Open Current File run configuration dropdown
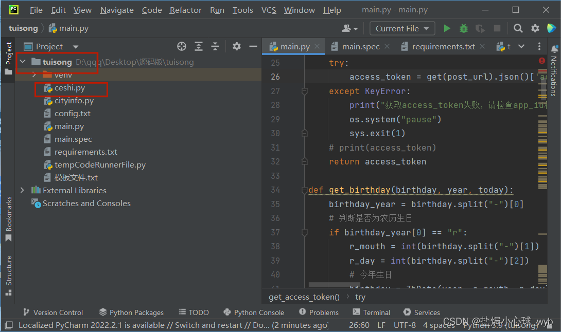The width and height of the screenshot is (561, 332). [402, 29]
